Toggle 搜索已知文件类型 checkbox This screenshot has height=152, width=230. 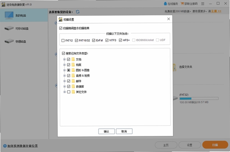[x=63, y=53]
